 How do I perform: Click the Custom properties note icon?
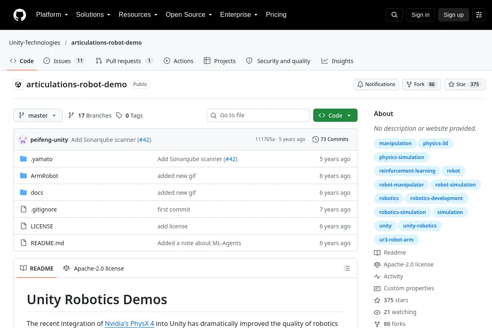377,288
